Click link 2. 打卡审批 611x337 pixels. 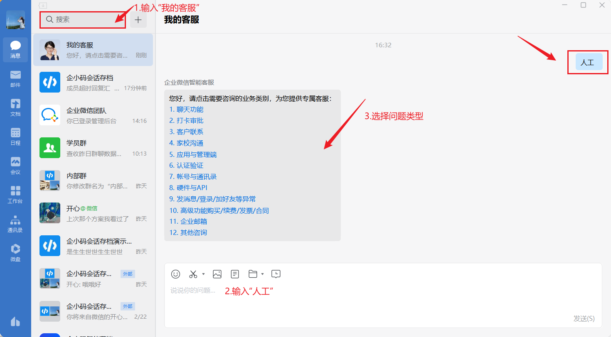pyautogui.click(x=186, y=121)
